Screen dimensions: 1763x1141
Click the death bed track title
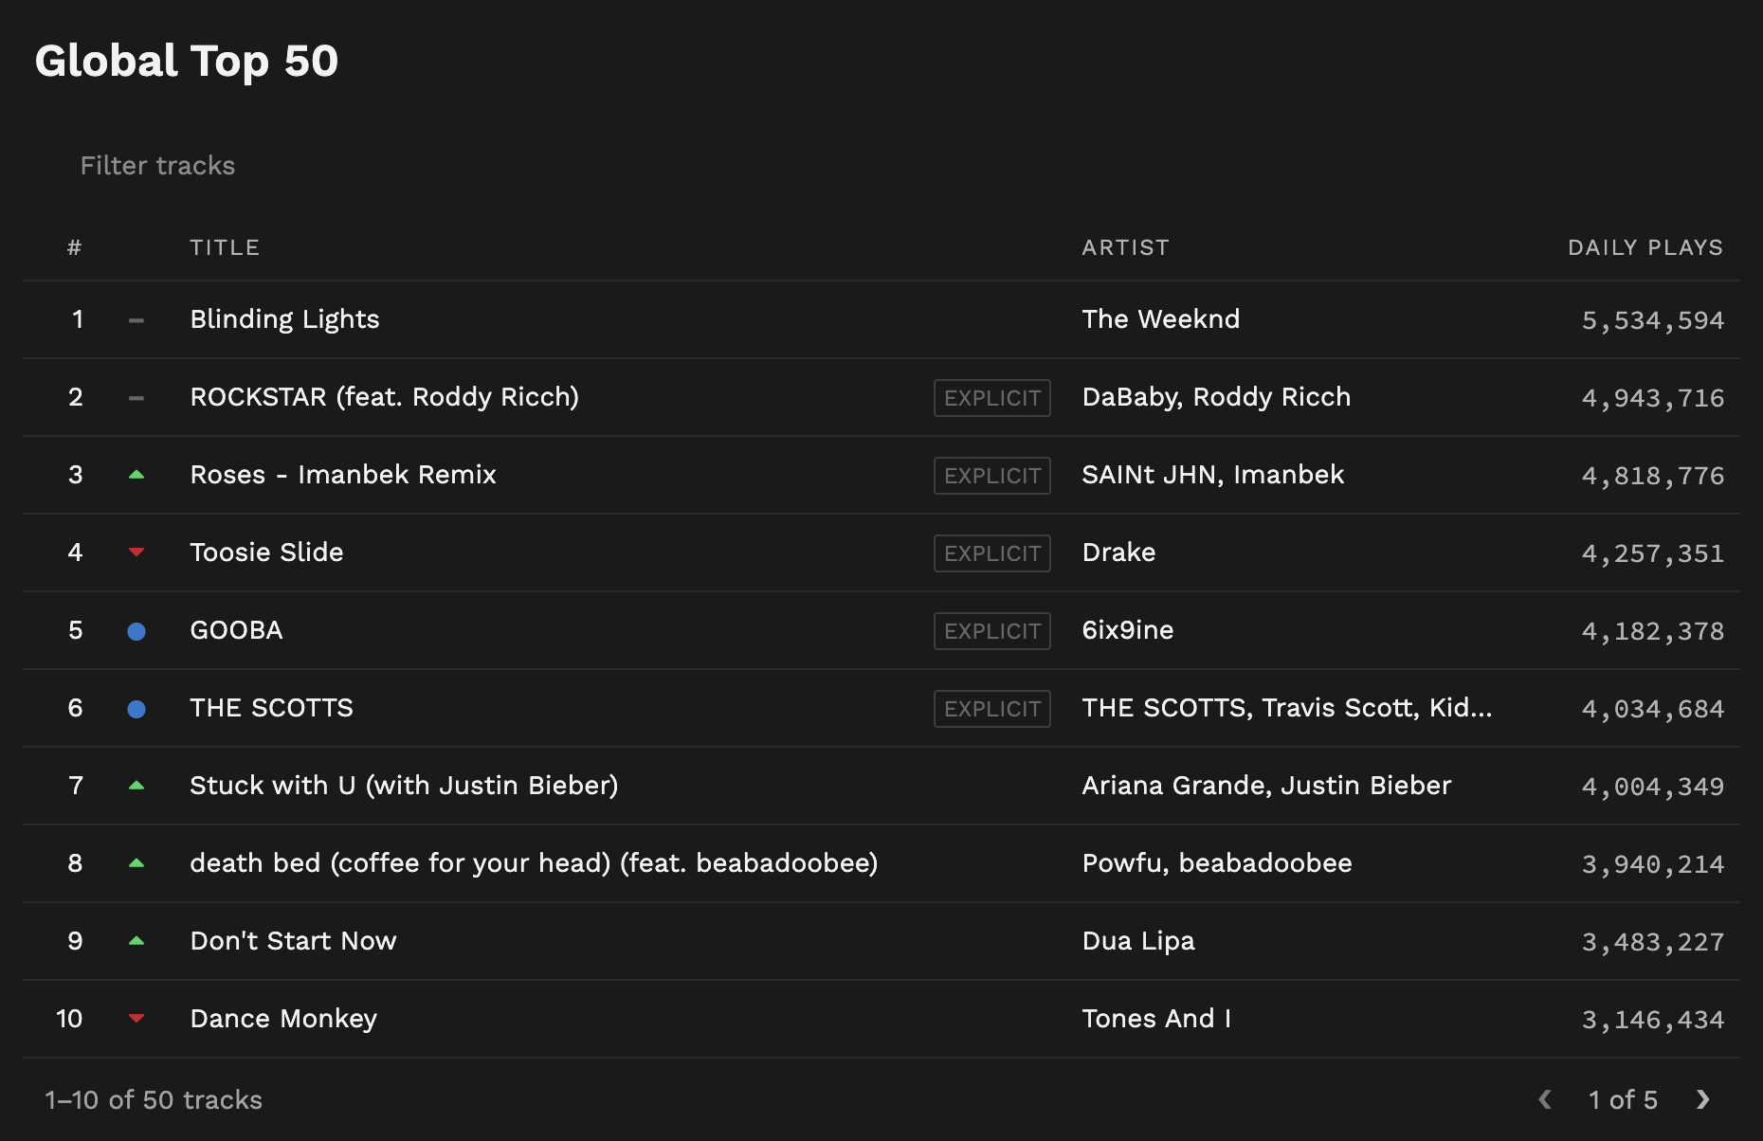[533, 863]
